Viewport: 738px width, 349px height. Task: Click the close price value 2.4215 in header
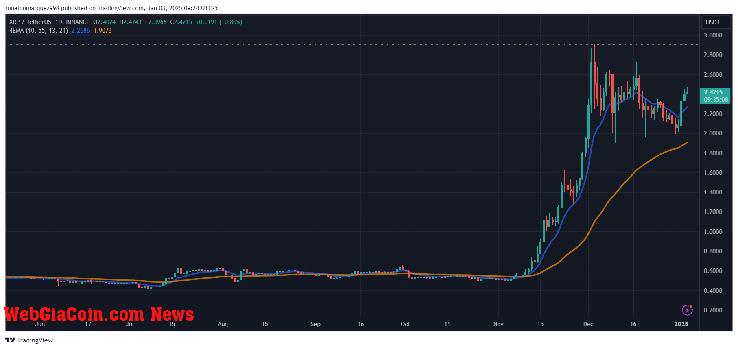pyautogui.click(x=183, y=22)
